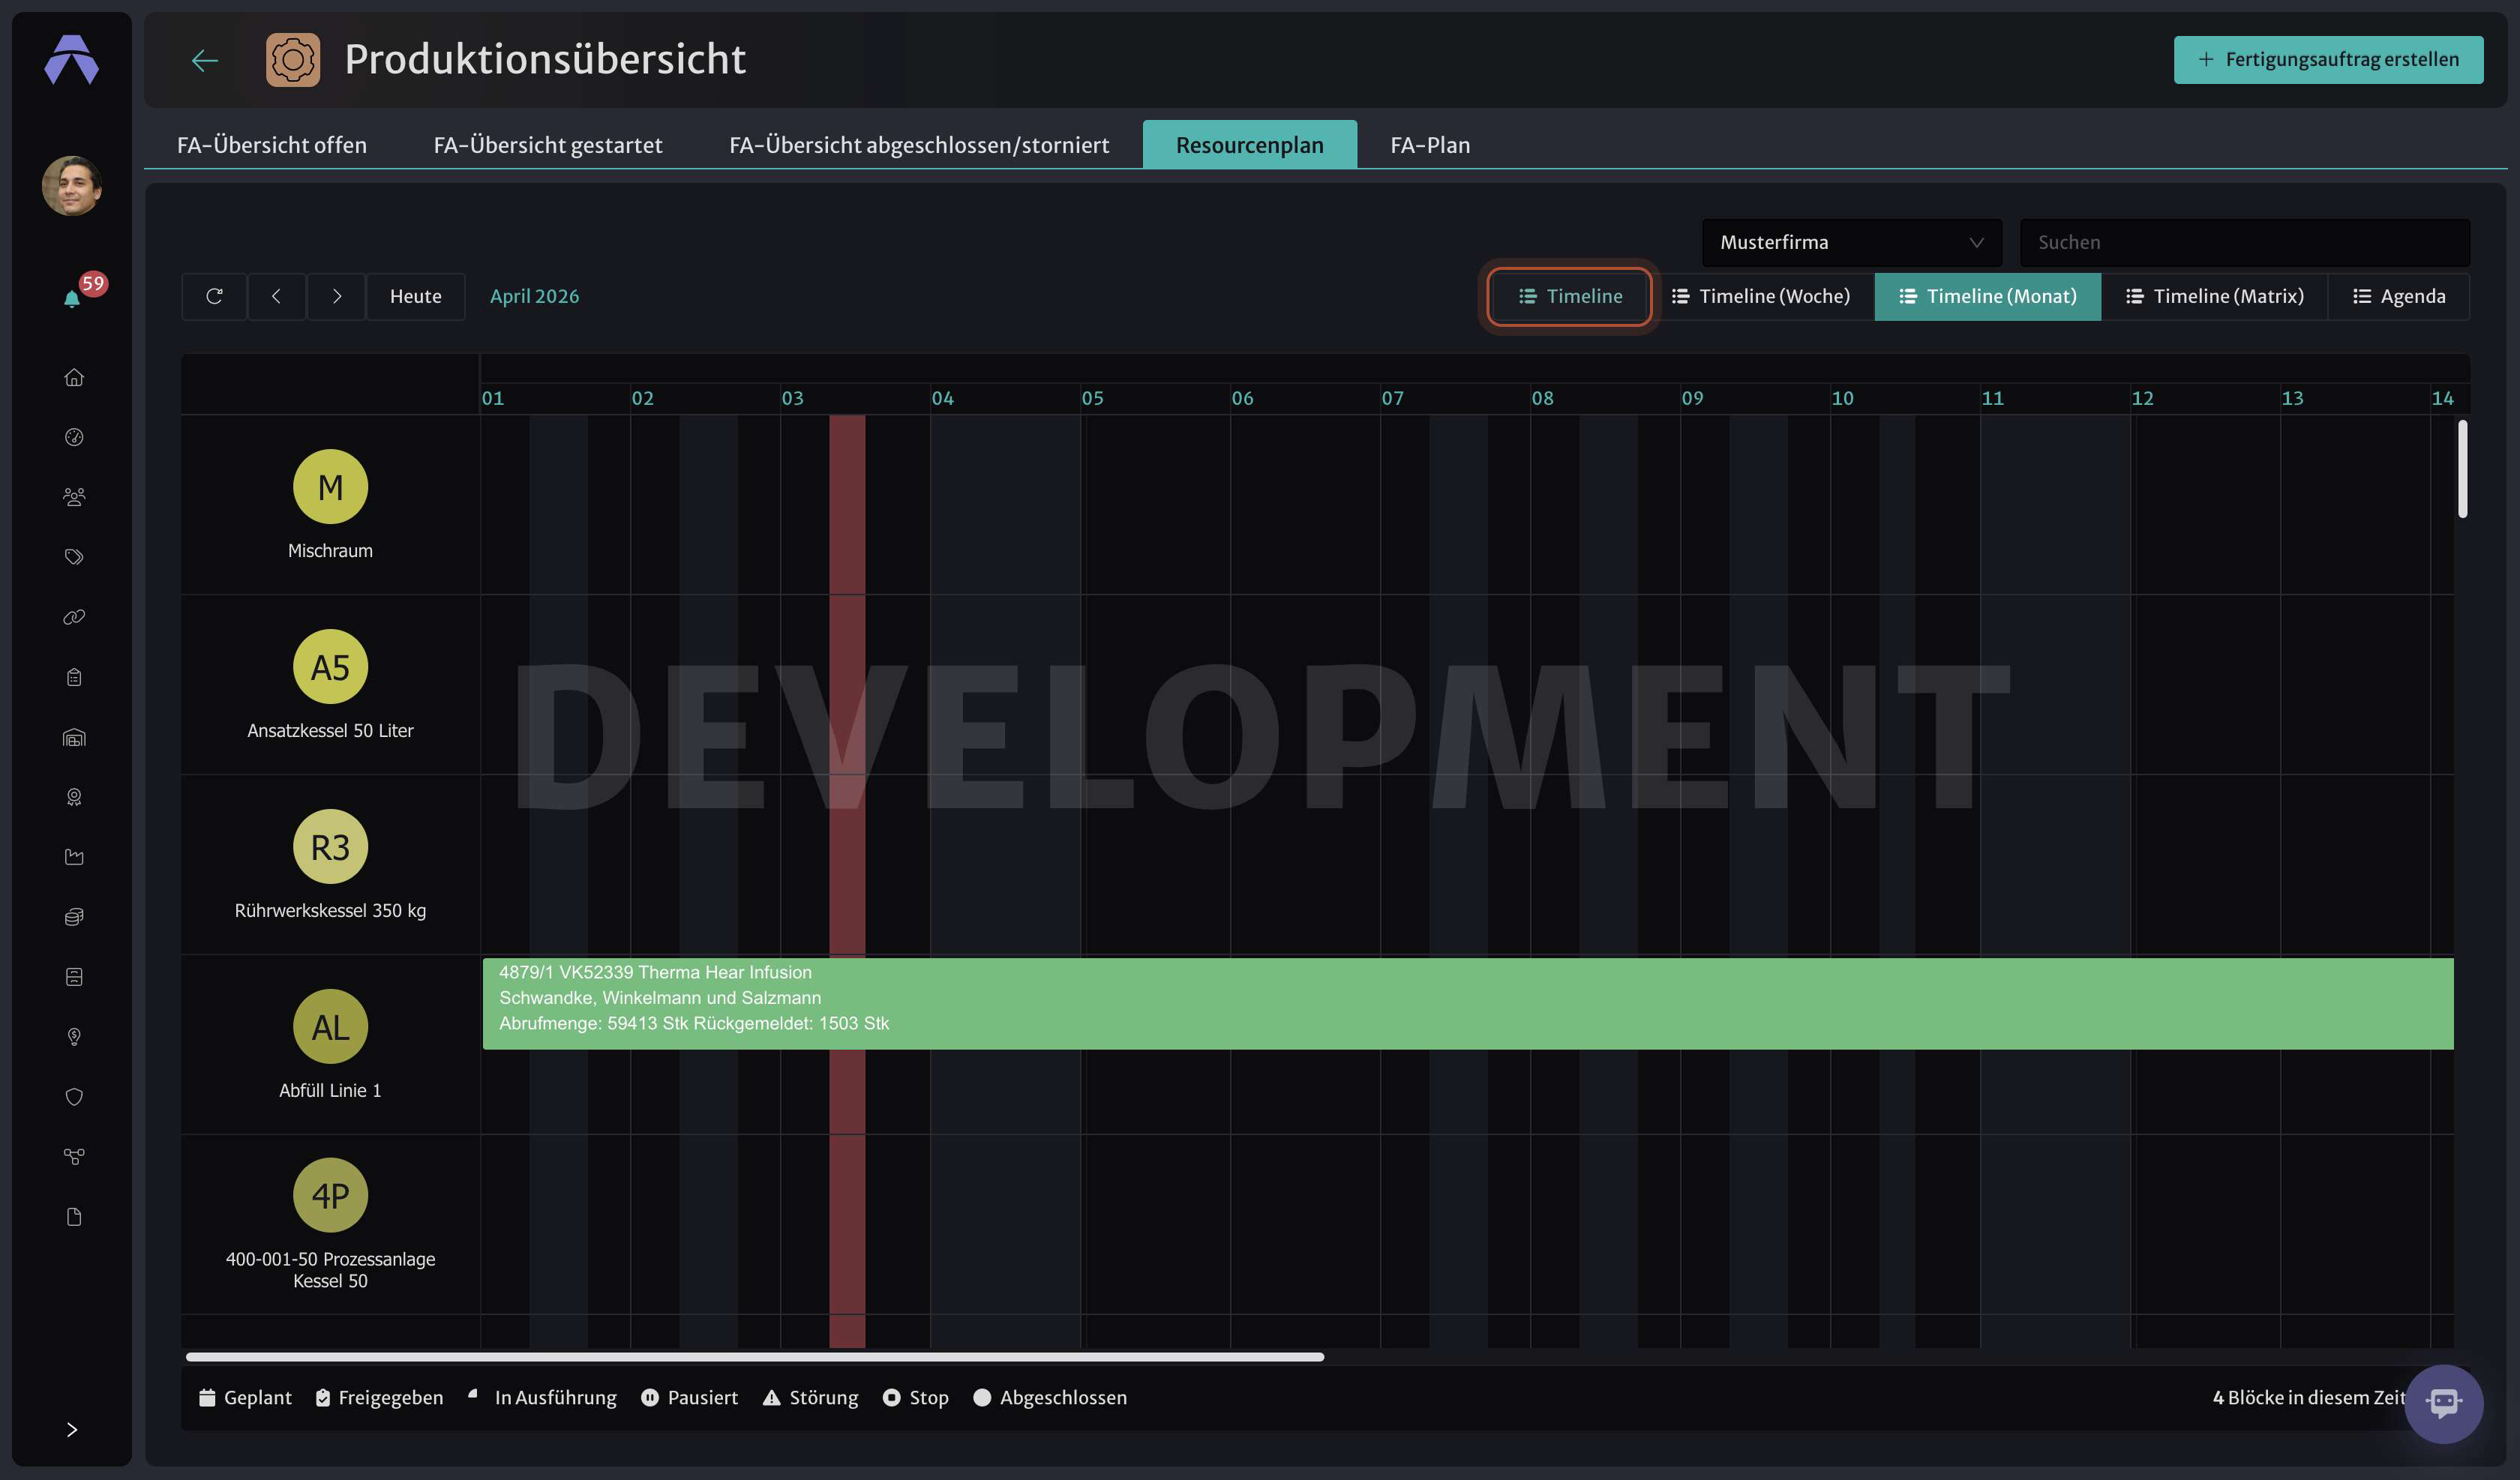
Task: Open the warehouse icon in sidebar
Action: click(x=74, y=737)
